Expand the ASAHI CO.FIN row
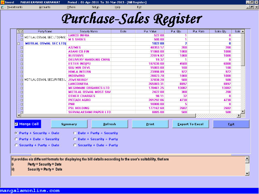This screenshot has height=194, width=259. click(x=22, y=51)
